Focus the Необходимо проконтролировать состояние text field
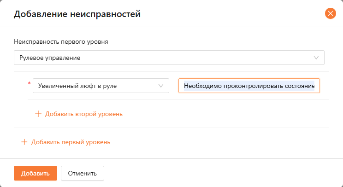This screenshot has height=187, width=343. point(249,86)
